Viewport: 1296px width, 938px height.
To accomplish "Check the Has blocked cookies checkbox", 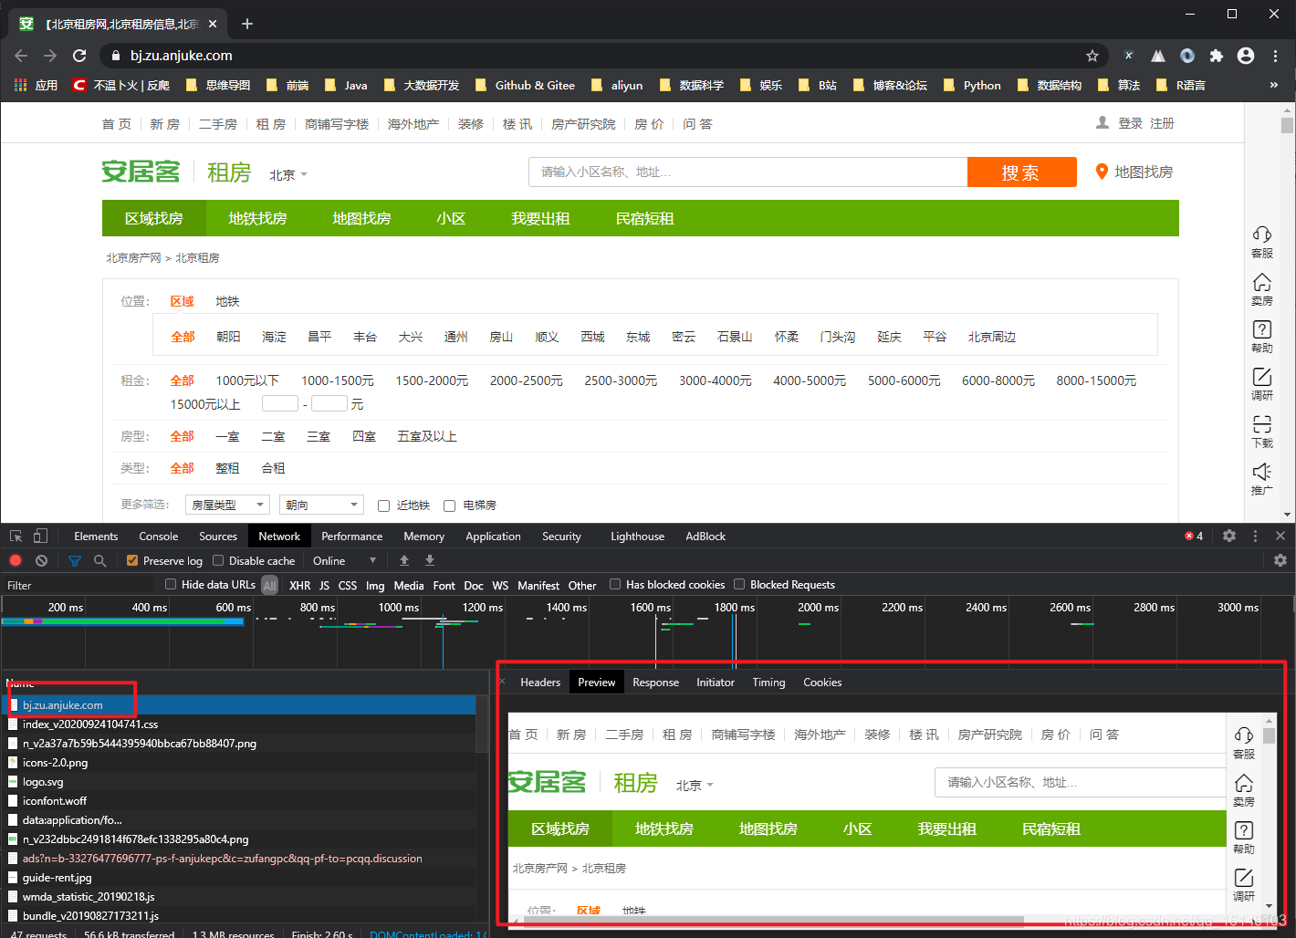I will pyautogui.click(x=615, y=584).
